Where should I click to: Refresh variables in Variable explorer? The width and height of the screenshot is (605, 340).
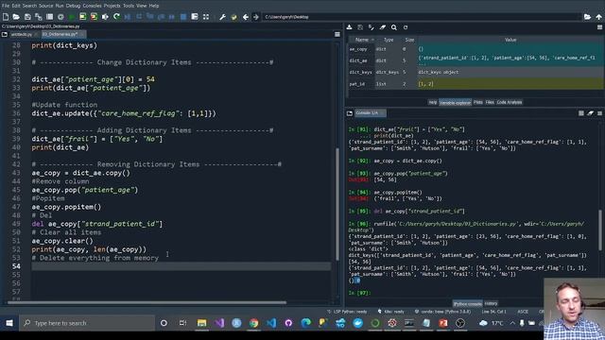click(406, 27)
